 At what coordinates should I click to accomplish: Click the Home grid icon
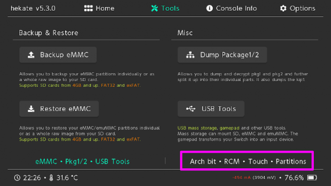[x=88, y=8]
